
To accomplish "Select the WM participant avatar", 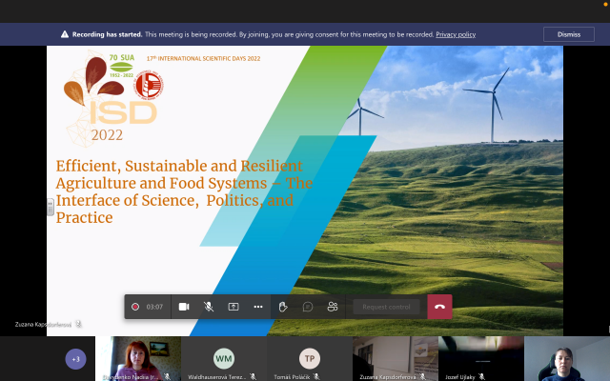I will (x=223, y=358).
